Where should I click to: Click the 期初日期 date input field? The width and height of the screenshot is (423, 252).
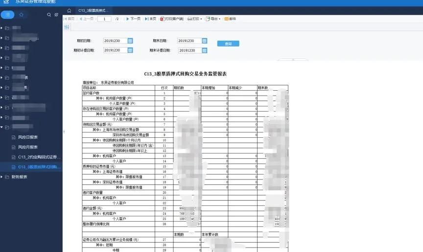click(x=115, y=41)
